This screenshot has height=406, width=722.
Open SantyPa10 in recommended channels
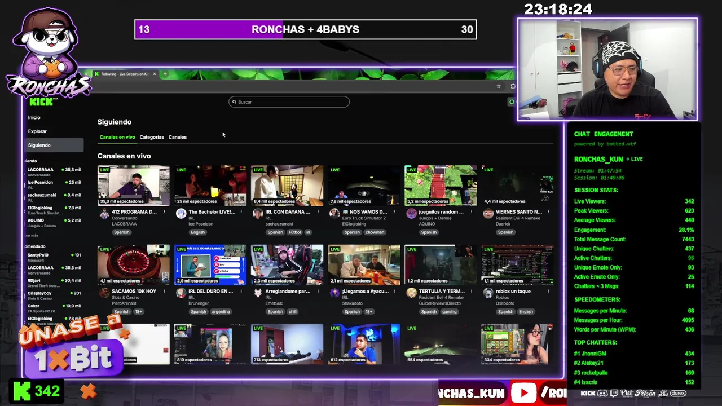[x=54, y=257]
